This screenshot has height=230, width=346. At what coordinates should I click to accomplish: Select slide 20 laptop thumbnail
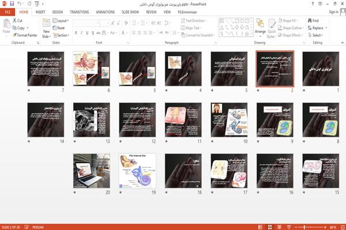point(92,171)
